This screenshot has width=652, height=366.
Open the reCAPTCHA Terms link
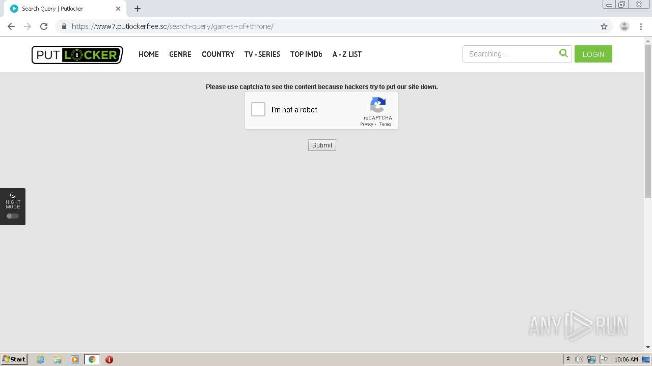pos(386,124)
